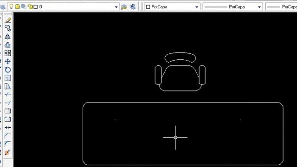This screenshot has height=167, width=297.
Task: Toggle layer 0 viewport freeze icon
Action: 24,6
